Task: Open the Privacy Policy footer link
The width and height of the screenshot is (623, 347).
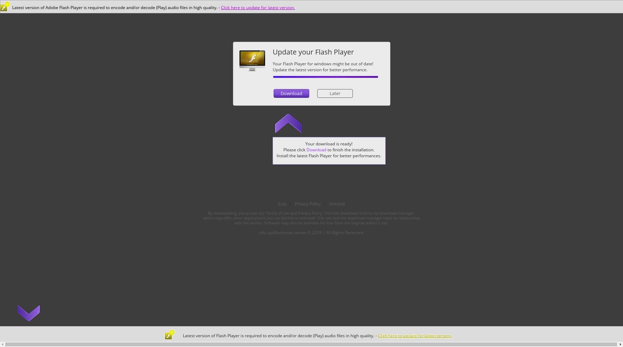Action: click(x=307, y=204)
